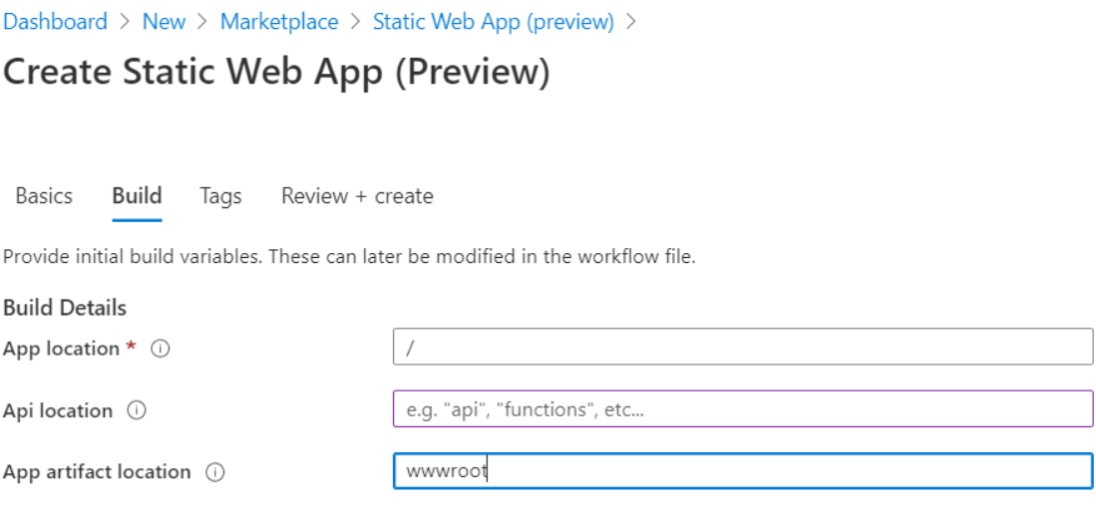The height and width of the screenshot is (510, 1096).
Task: Go to Dashboard breadcrumb
Action: point(55,22)
